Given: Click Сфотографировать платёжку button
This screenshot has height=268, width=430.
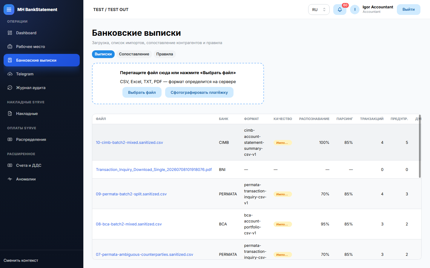Looking at the screenshot, I should tap(199, 92).
